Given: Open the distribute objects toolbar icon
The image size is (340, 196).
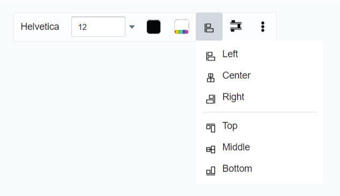Looking at the screenshot, I should pos(236,26).
